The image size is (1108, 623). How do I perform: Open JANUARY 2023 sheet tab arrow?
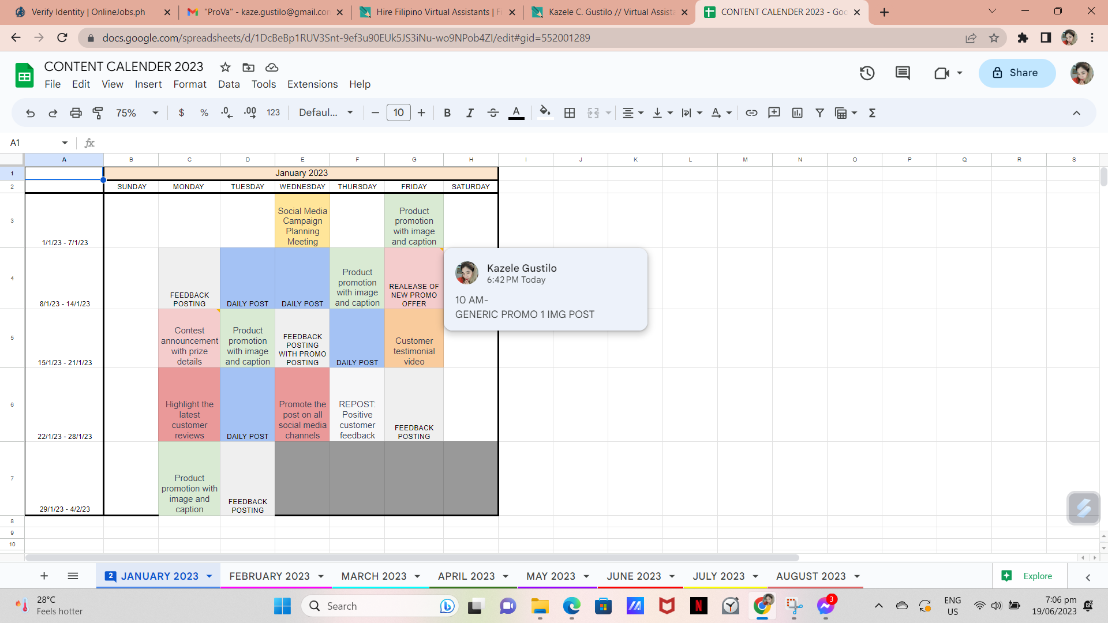209,576
